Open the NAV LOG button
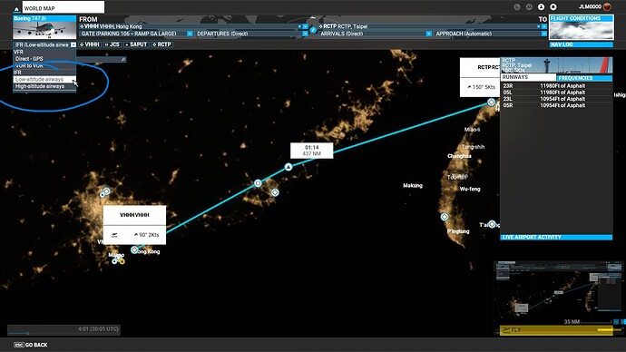The height and width of the screenshot is (352, 626). point(581,44)
